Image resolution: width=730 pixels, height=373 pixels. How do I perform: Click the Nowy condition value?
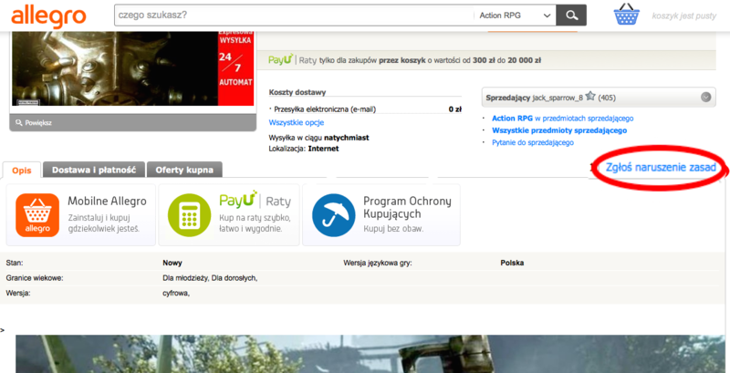point(172,263)
